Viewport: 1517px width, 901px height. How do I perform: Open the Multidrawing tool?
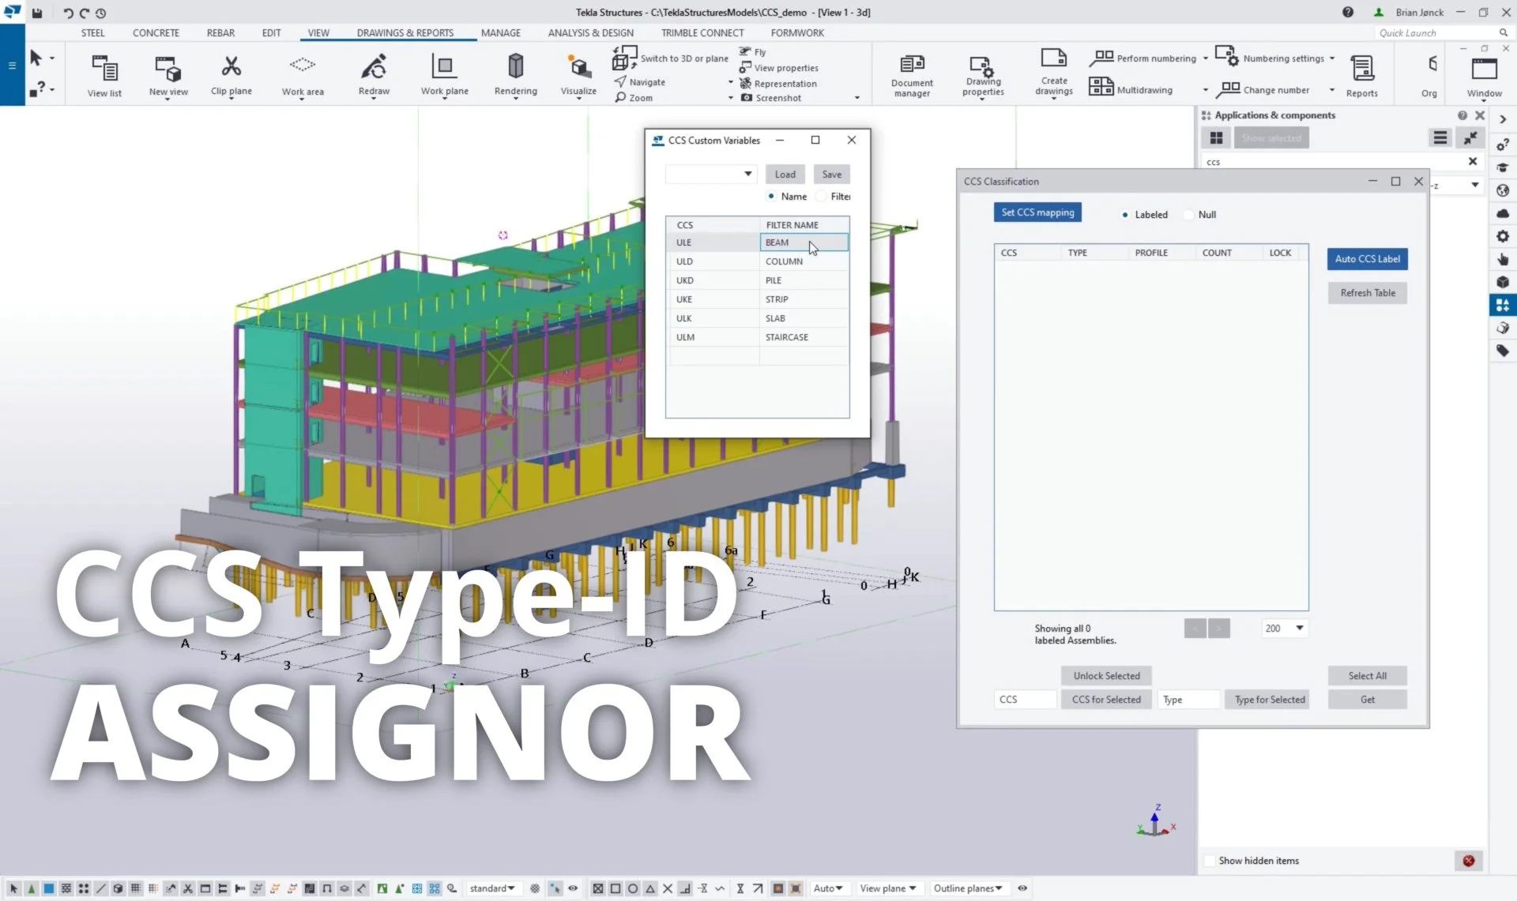[x=1131, y=88]
